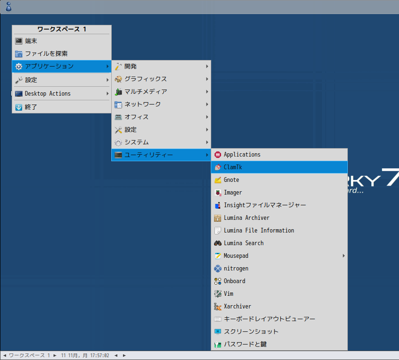Click the Gnote notepad icon
This screenshot has width=399, height=360.
217,180
